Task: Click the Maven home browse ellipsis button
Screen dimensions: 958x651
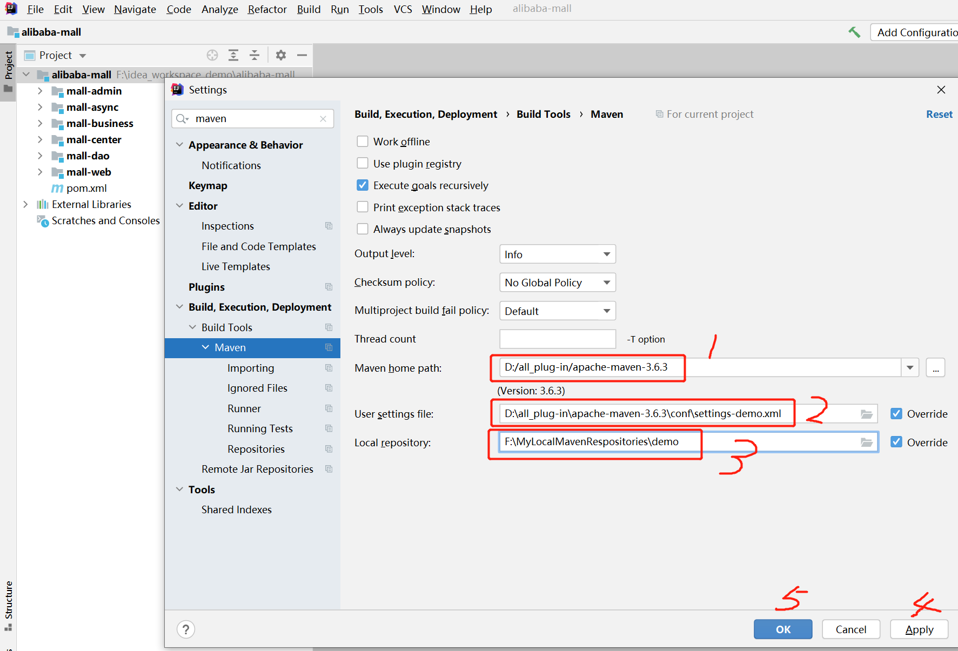Action: (935, 368)
